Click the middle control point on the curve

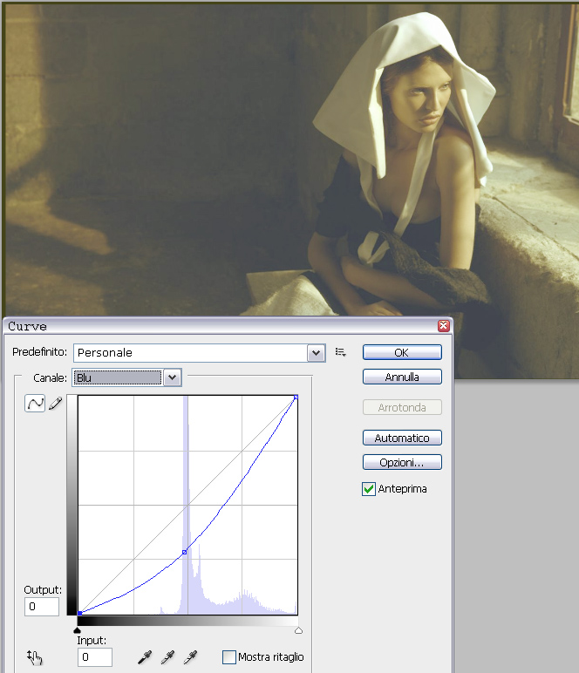184,552
